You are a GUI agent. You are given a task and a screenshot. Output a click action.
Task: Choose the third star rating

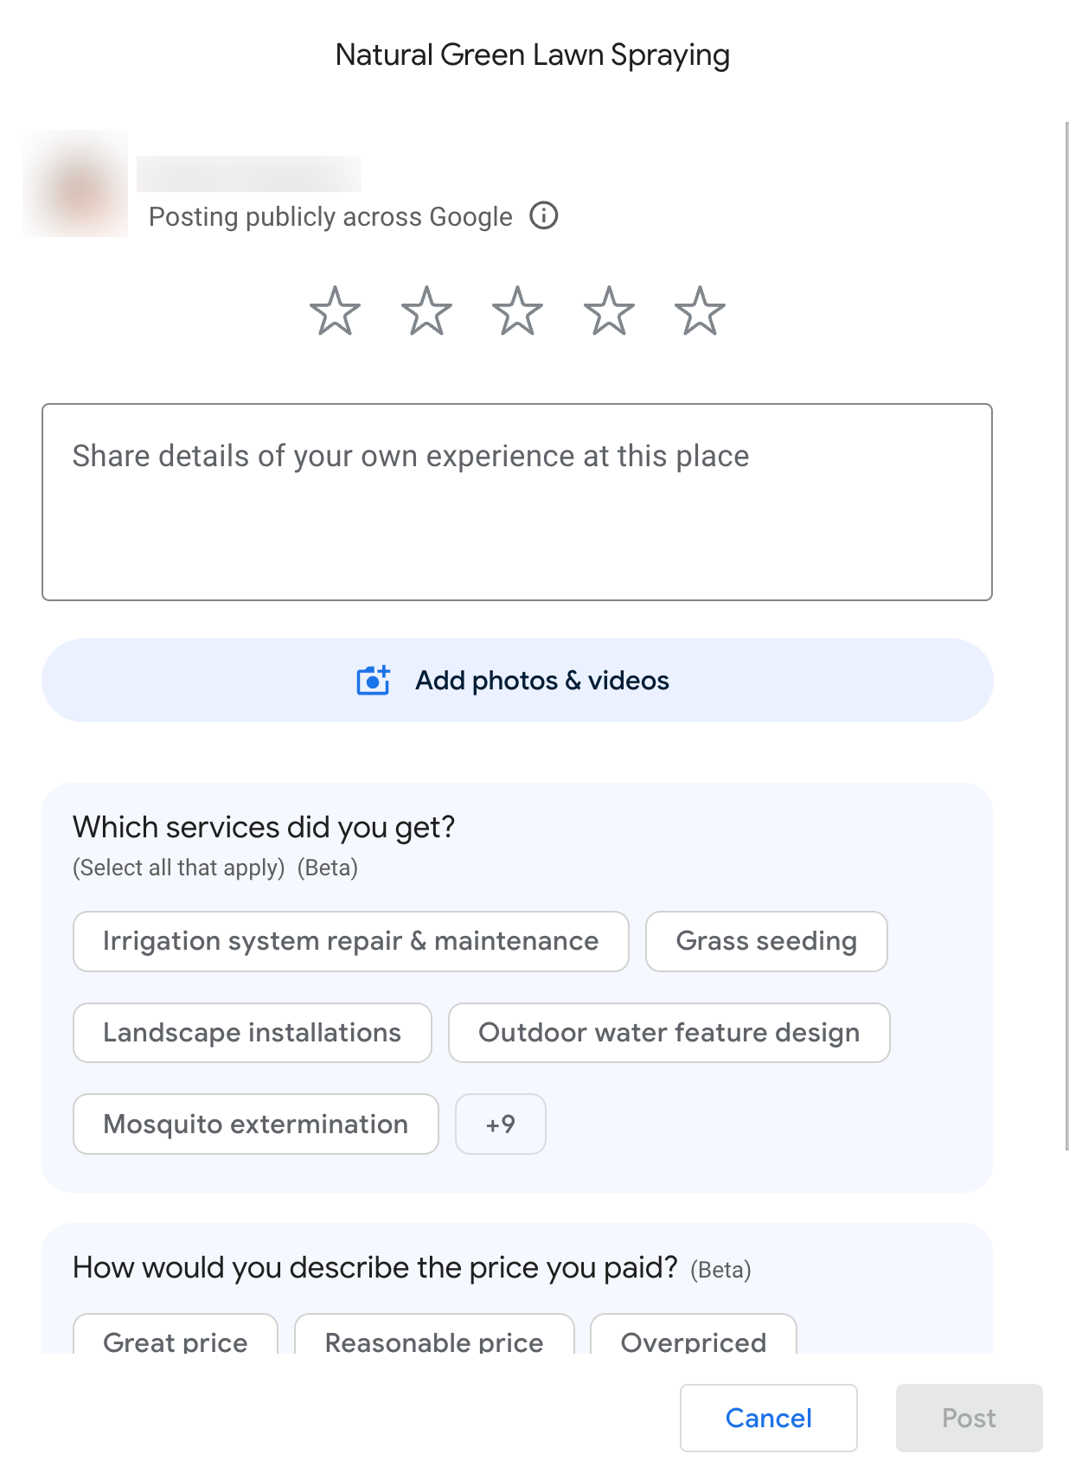coord(517,311)
